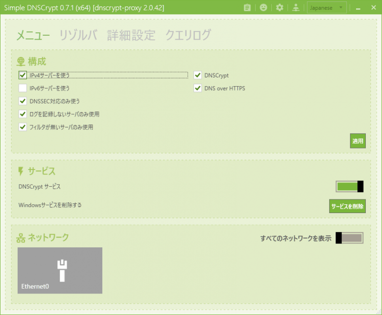Enable IPv6サーバーを使う checkbox
The image size is (382, 315).
pyautogui.click(x=23, y=88)
